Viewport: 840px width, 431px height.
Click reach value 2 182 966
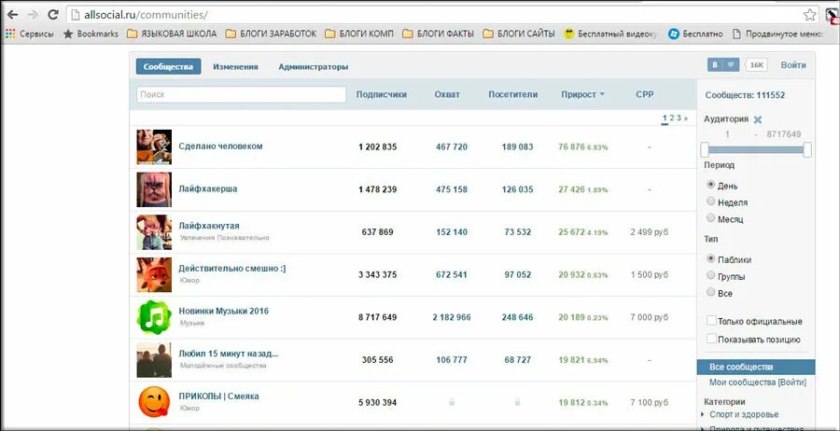point(452,317)
